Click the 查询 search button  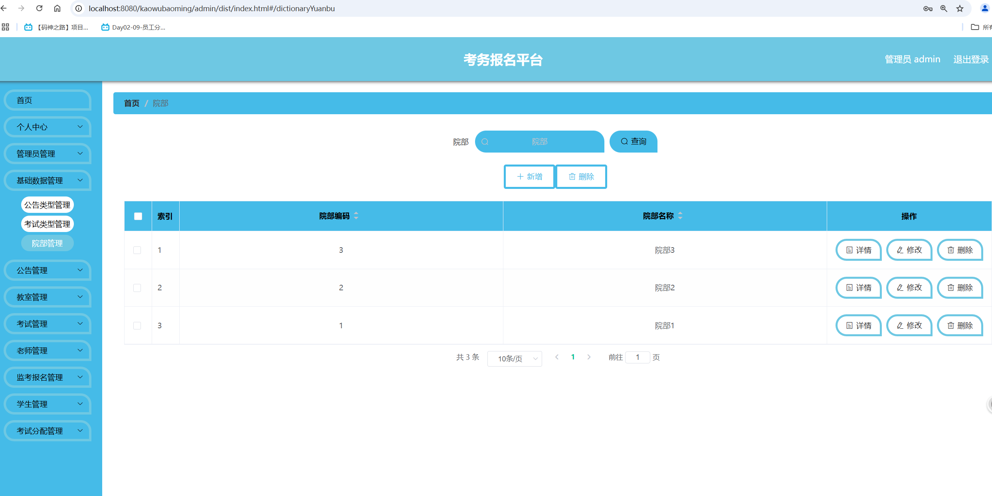(x=634, y=142)
